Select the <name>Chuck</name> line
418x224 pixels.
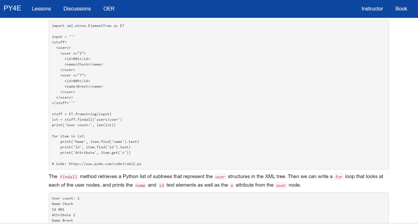[x=84, y=64]
